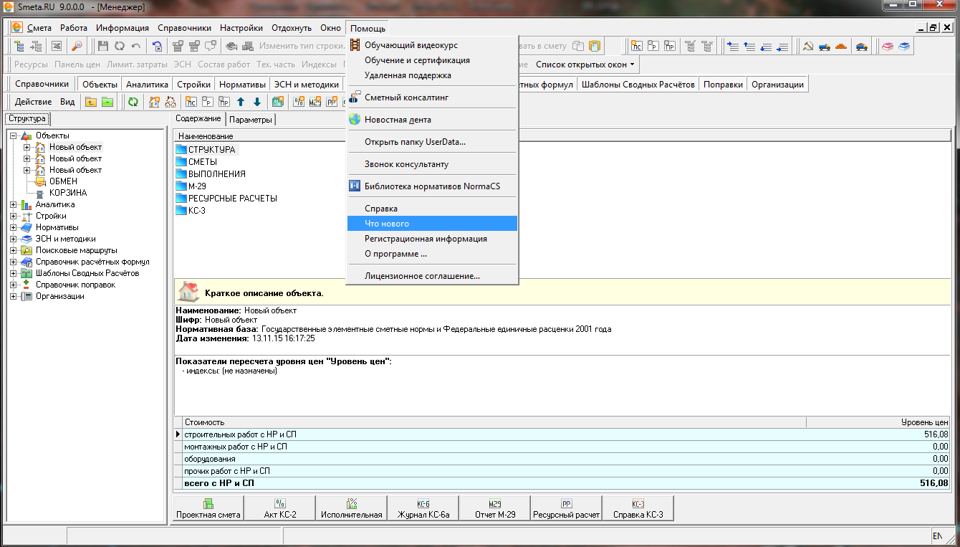Click Smeta.RU app icon in menu bar
The height and width of the screenshot is (547, 960).
[17, 28]
